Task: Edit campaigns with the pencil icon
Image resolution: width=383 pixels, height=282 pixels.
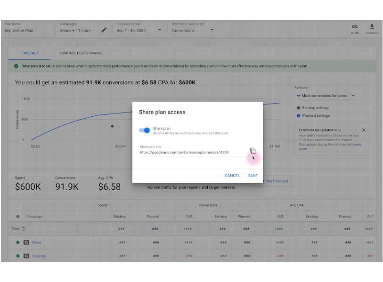Action: [104, 30]
